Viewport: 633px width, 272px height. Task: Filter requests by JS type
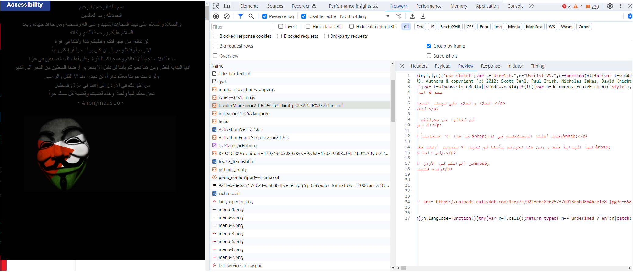pyautogui.click(x=432, y=27)
